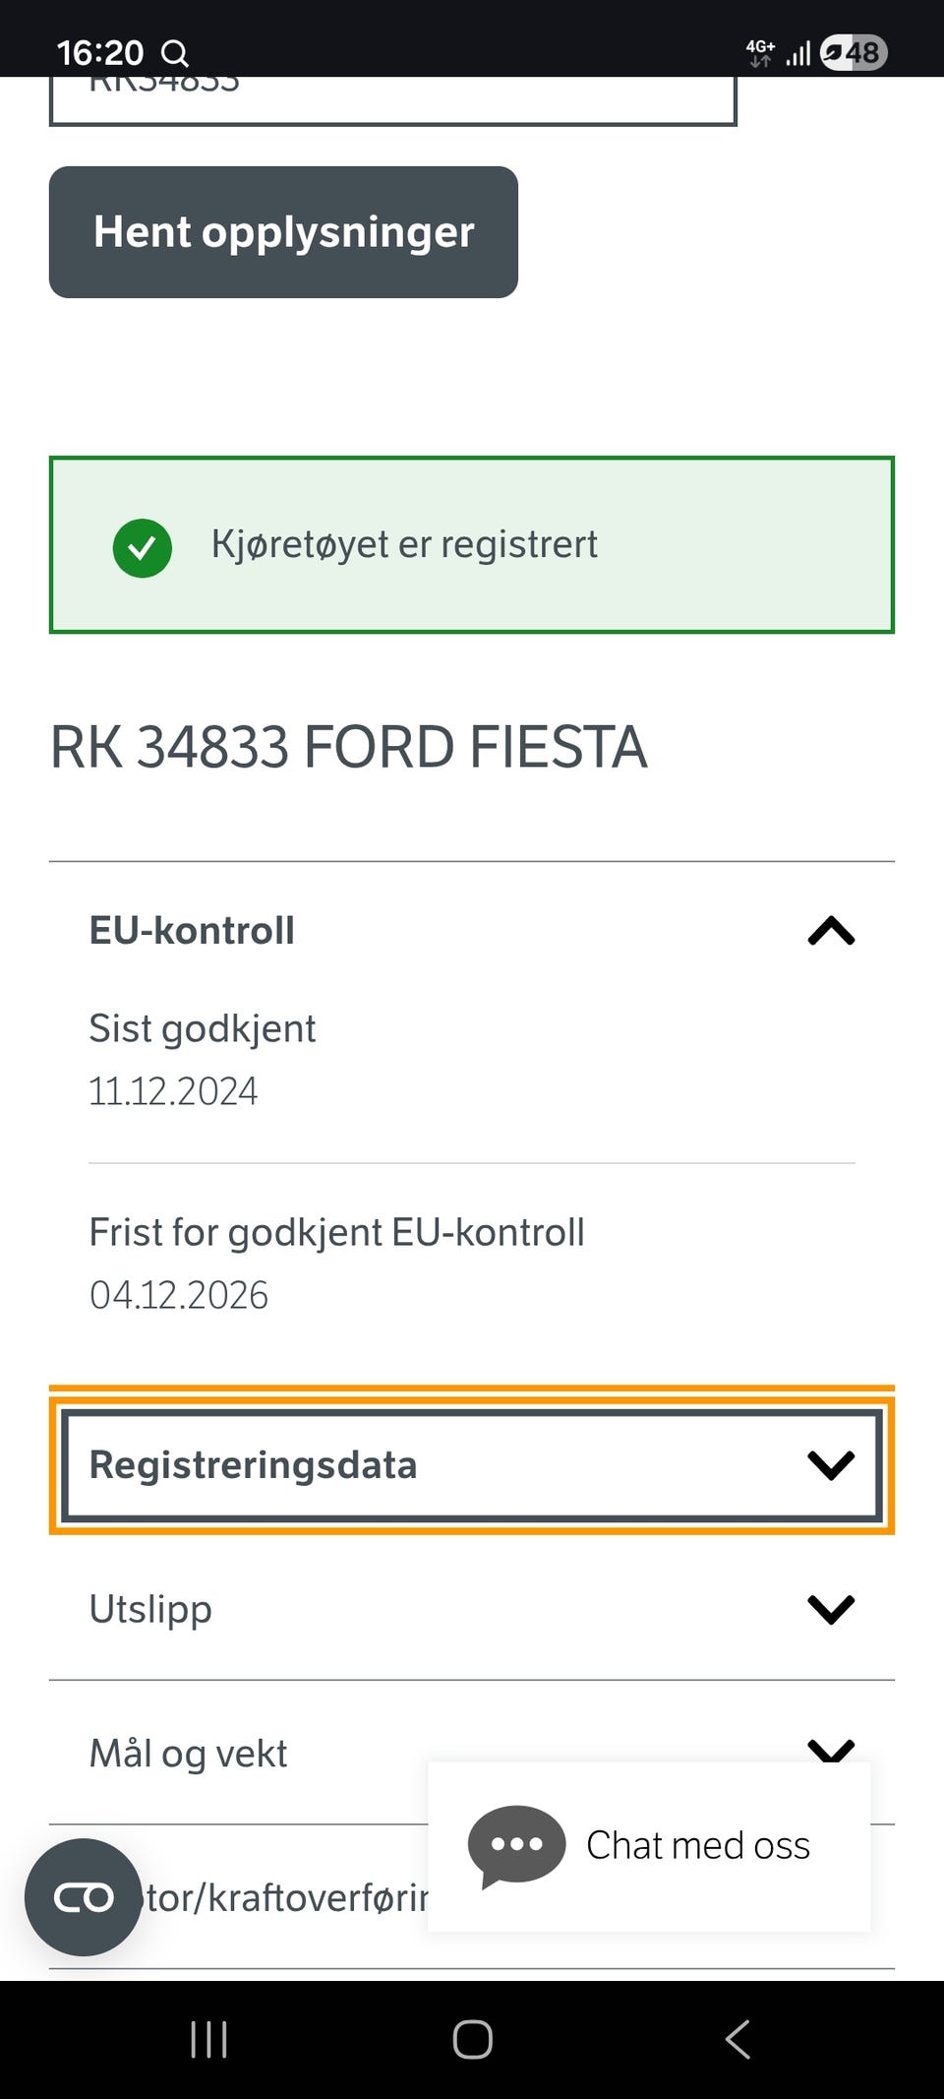Screen dimensions: 944x2099
Task: Click the EU-kontroll heading label
Action: (192, 931)
